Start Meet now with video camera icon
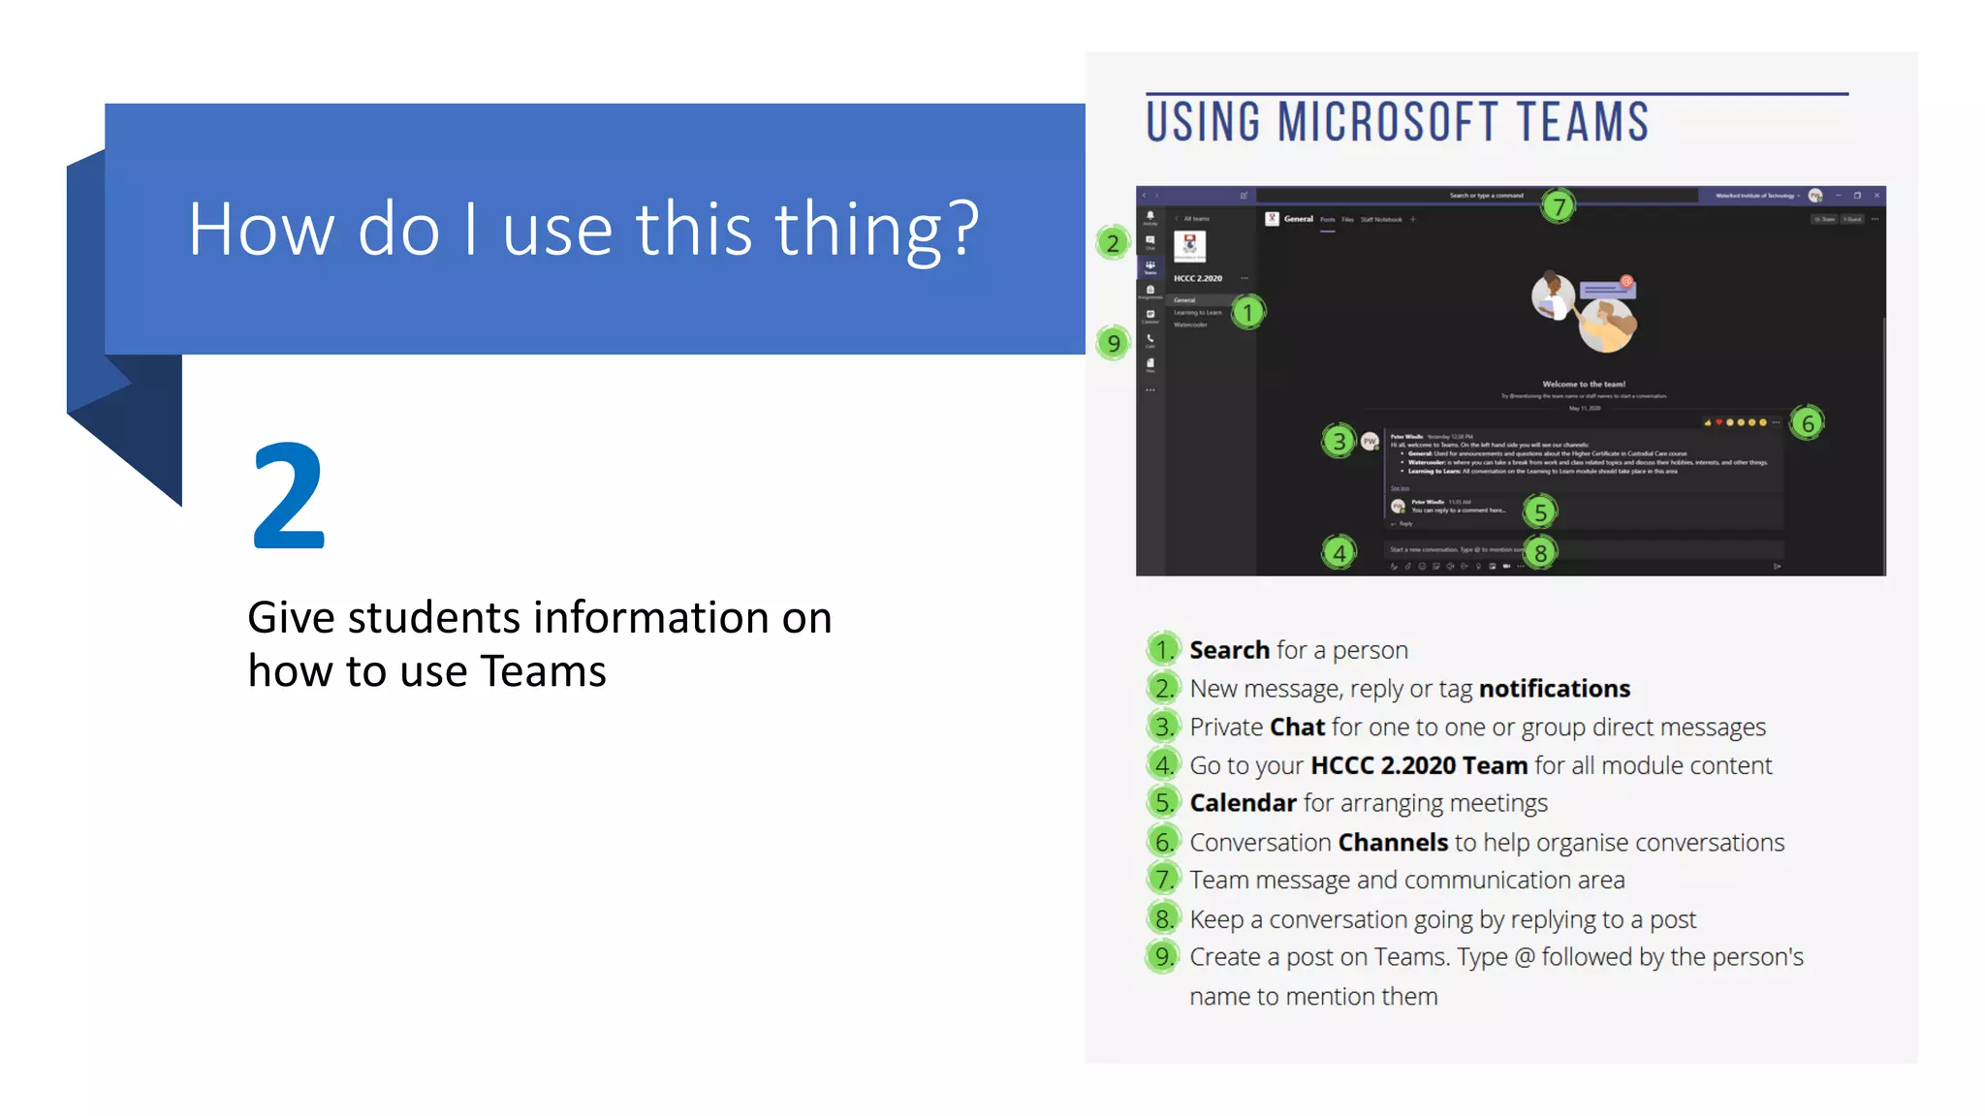Screen dimensions: 1985x1116 (x=1506, y=566)
